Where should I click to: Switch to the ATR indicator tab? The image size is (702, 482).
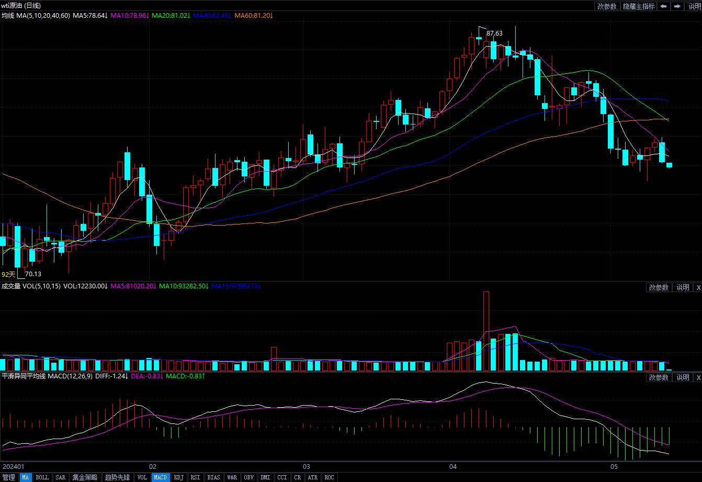[x=312, y=477]
